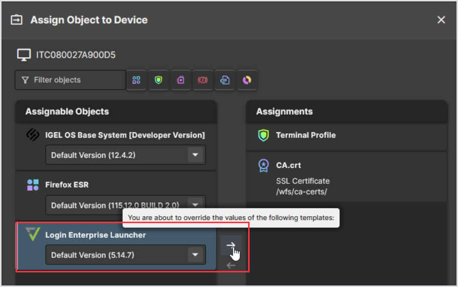The image size is (458, 287).
Task: Select the Firefox ESR object
Action: 67,185
